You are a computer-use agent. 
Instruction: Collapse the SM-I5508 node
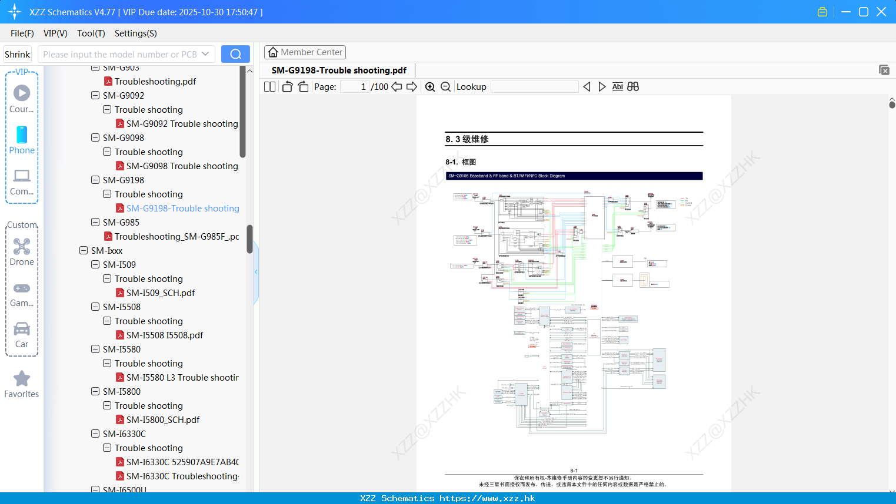(x=95, y=307)
